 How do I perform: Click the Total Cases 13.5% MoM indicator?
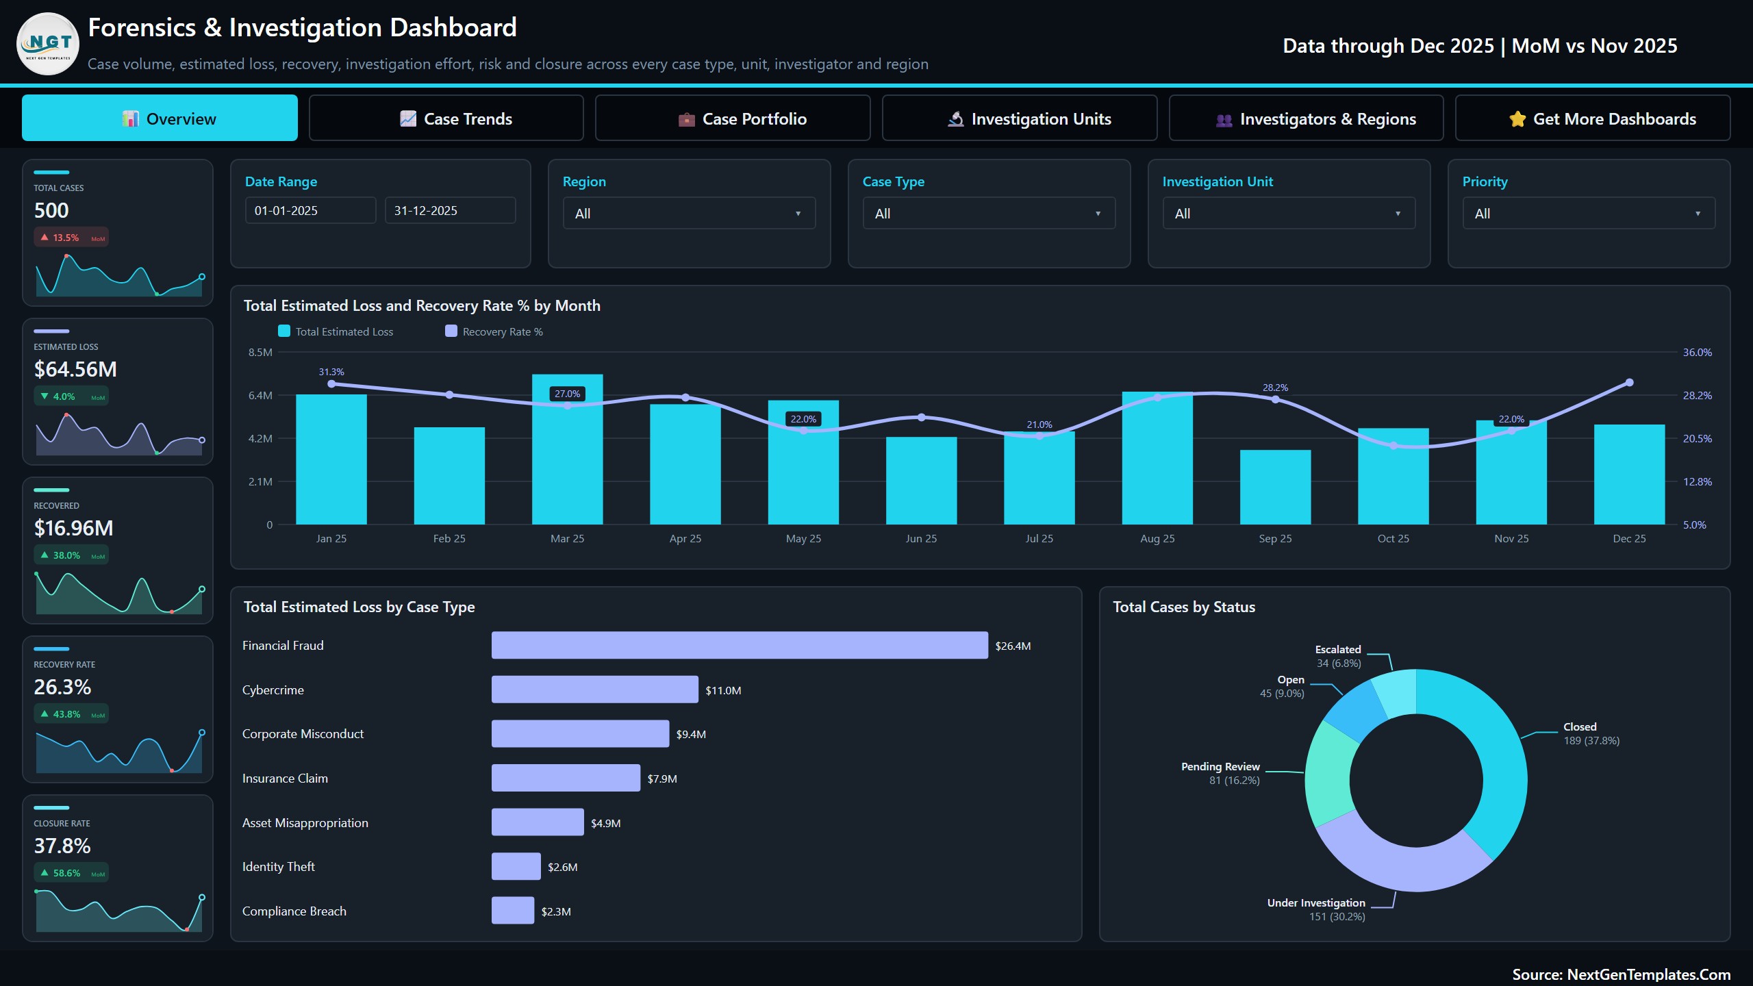tap(71, 238)
